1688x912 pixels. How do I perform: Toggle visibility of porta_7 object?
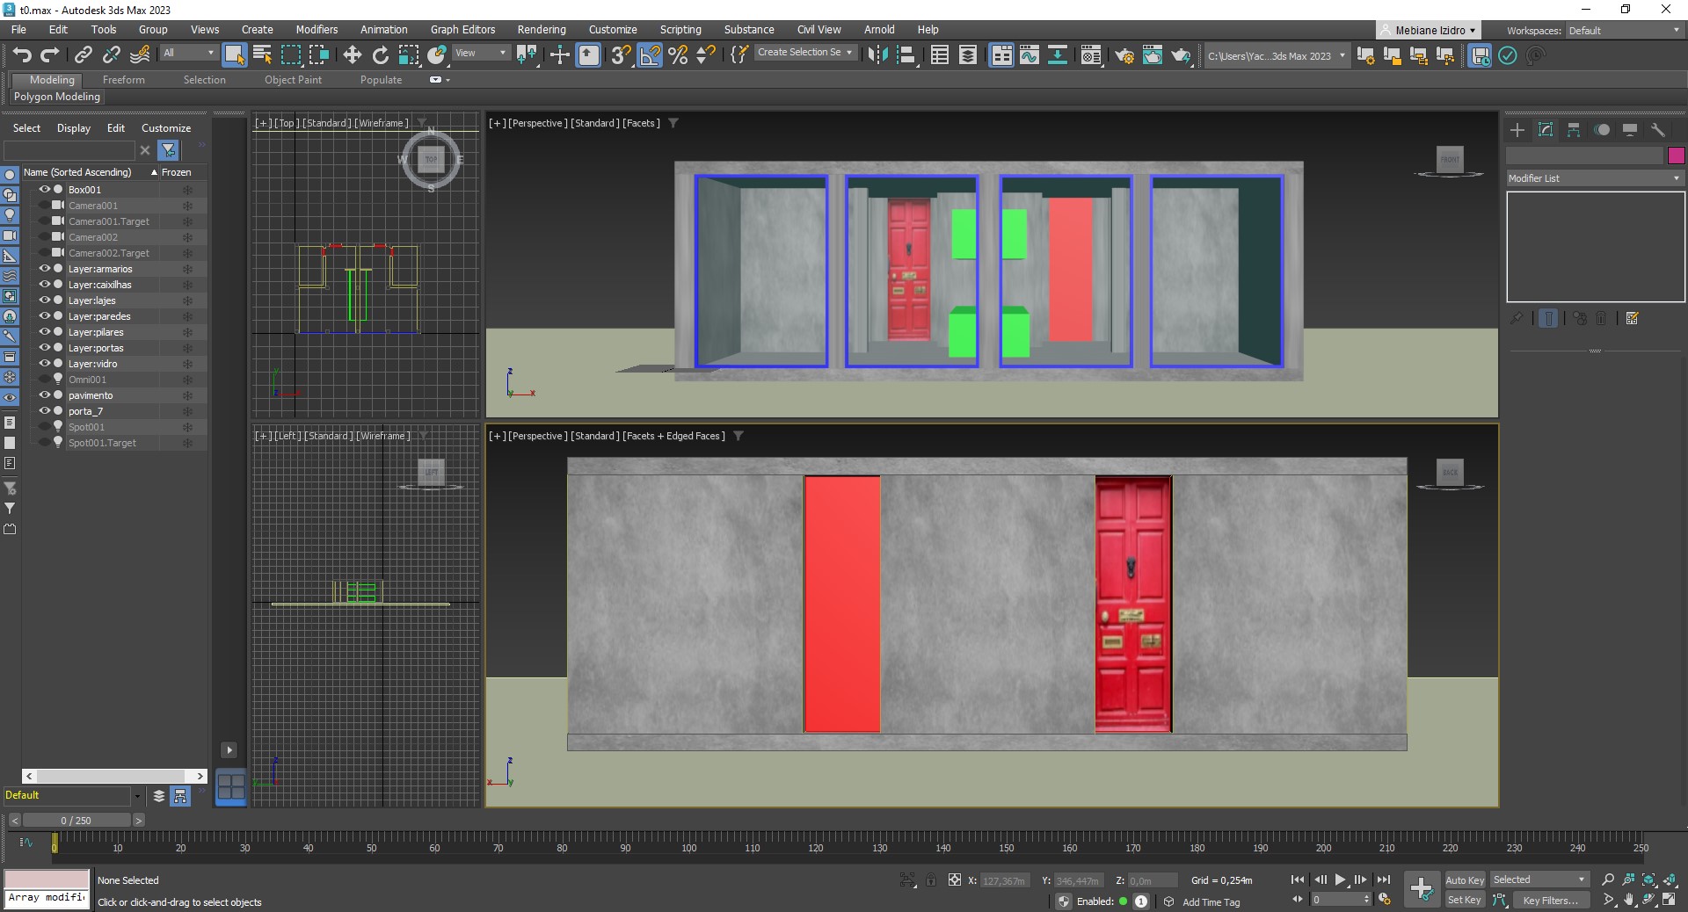(44, 411)
